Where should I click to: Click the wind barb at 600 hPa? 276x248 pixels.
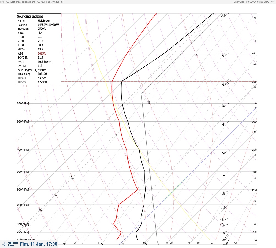point(225,192)
